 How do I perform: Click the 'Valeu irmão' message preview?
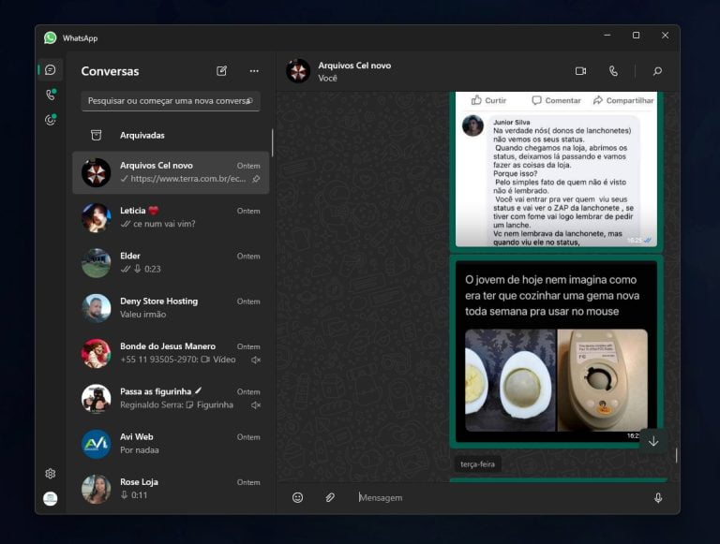142,315
